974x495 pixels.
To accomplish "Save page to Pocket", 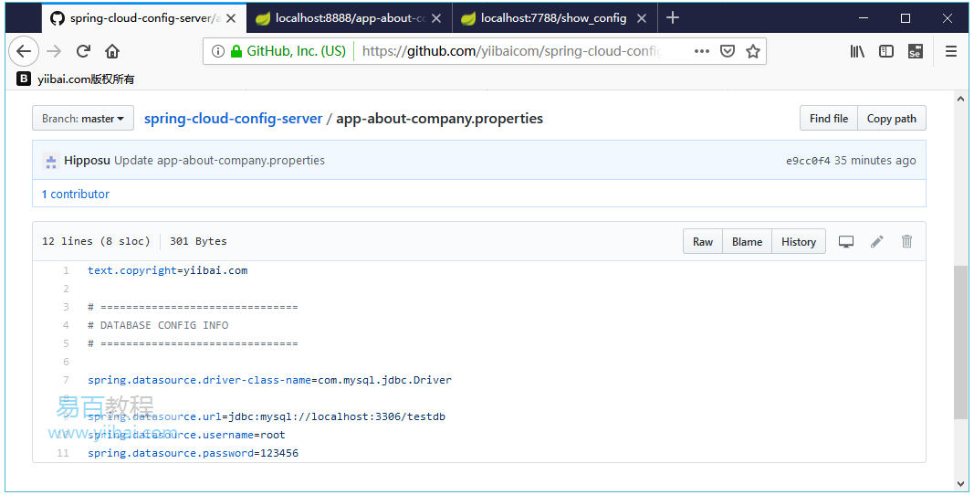I will click(x=728, y=51).
